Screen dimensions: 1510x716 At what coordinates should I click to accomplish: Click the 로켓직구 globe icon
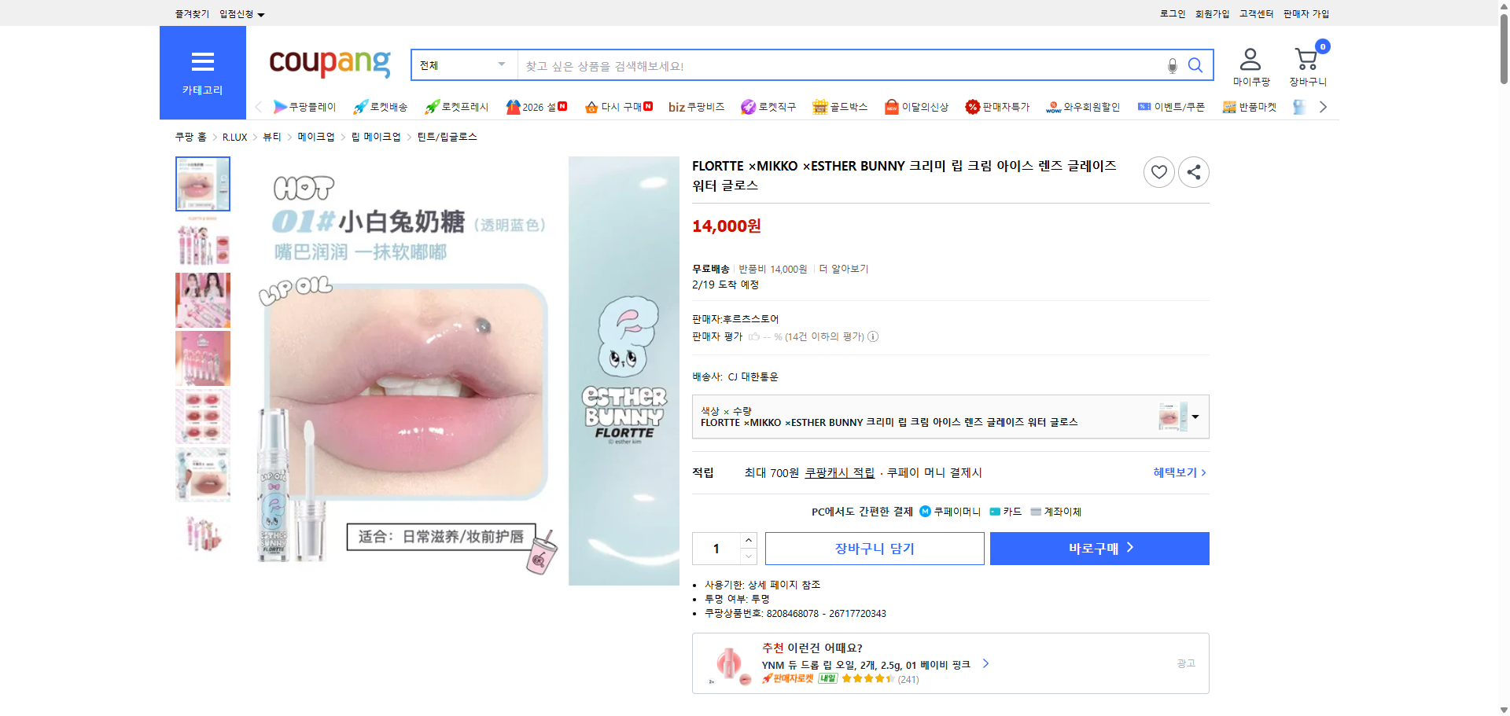(x=749, y=106)
